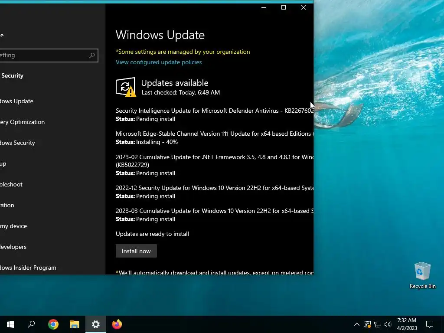This screenshot has width=444, height=333.
Task: Open taskbar search magnifier
Action: pos(31,324)
